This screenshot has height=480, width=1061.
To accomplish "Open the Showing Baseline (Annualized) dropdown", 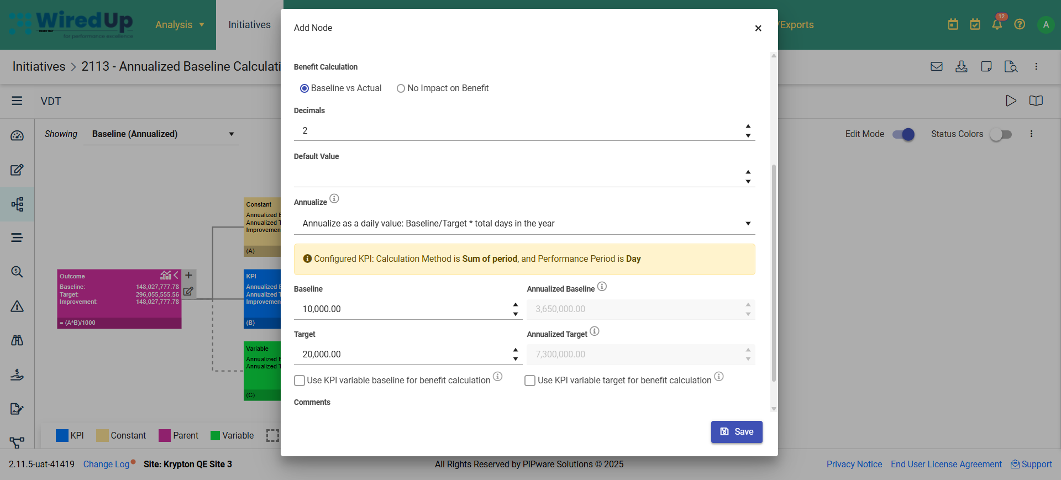I will click(x=161, y=134).
